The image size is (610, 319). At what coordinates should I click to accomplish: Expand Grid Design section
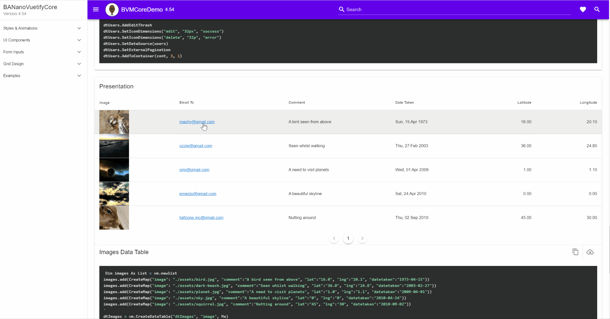pos(42,64)
